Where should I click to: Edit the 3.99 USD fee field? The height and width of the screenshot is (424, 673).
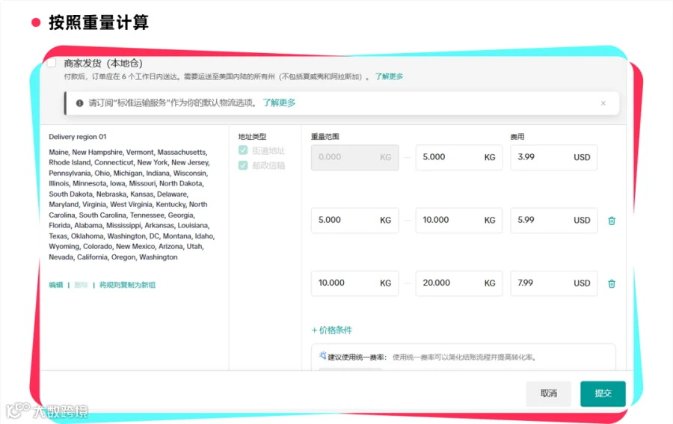(553, 157)
